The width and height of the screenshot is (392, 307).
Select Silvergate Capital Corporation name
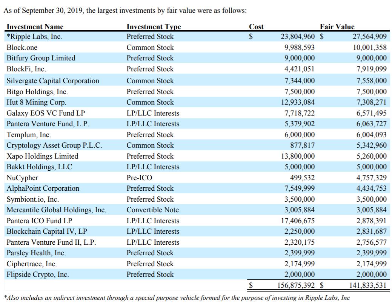tap(53, 80)
